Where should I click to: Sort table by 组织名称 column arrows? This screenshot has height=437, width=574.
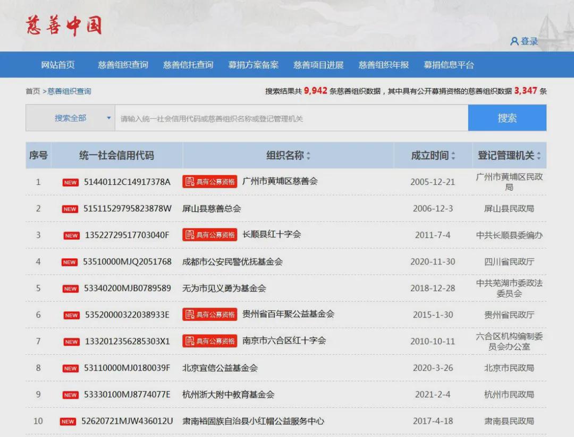308,156
